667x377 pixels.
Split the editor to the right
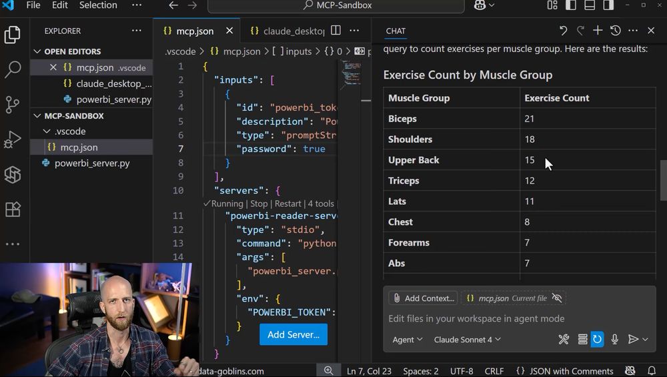click(336, 30)
